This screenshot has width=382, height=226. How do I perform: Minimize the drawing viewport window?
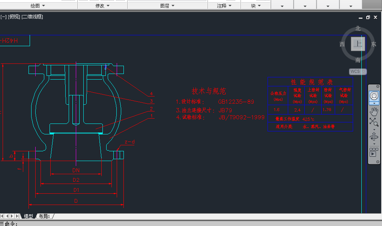pos(361,17)
